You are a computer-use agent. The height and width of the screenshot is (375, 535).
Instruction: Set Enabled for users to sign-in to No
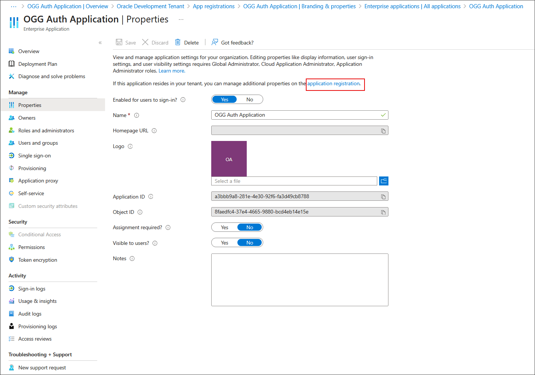coord(250,99)
